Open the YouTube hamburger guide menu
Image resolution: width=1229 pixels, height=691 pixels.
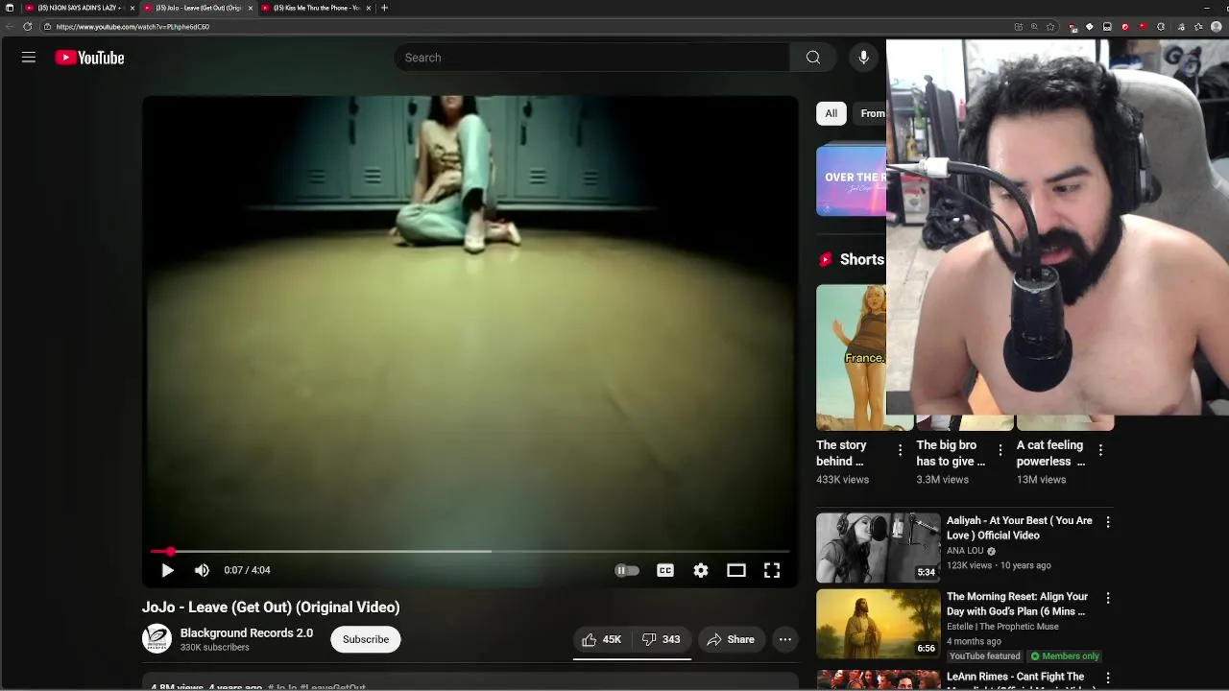pyautogui.click(x=29, y=58)
